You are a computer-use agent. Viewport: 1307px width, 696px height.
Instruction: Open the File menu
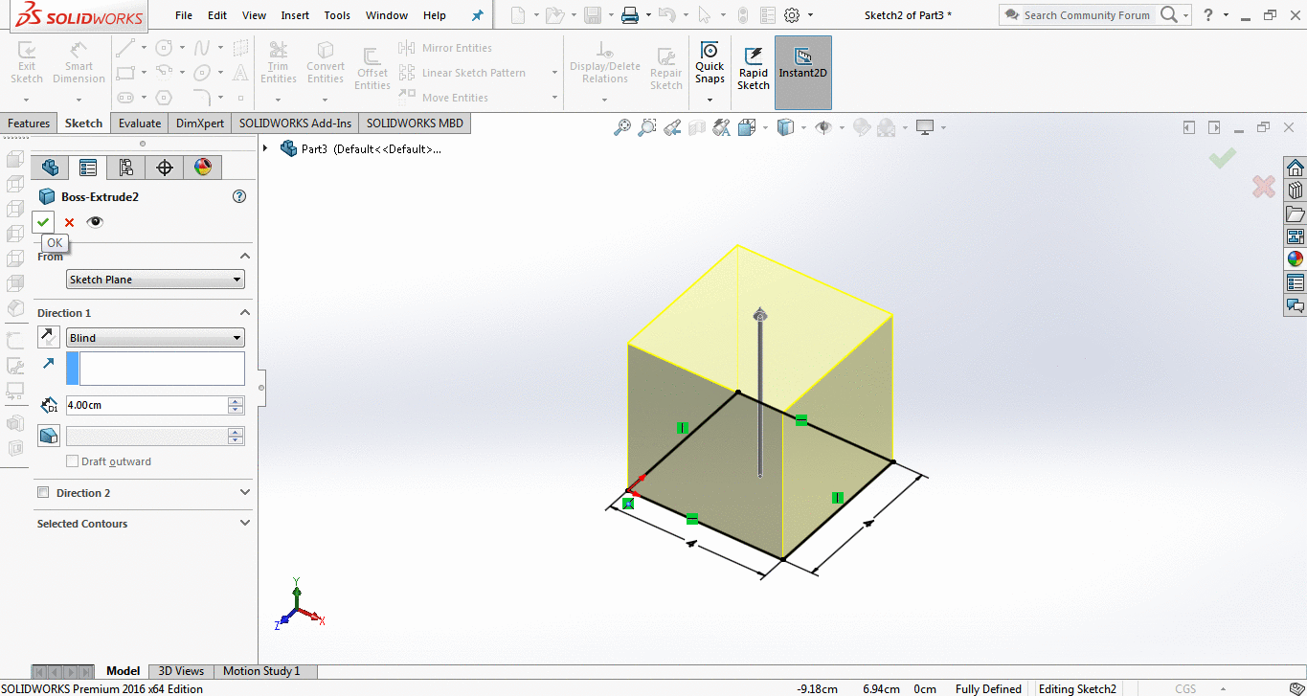pos(184,15)
